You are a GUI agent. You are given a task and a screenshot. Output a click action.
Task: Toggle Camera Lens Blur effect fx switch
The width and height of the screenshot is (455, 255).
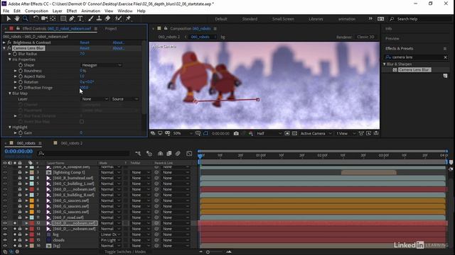tap(9, 48)
